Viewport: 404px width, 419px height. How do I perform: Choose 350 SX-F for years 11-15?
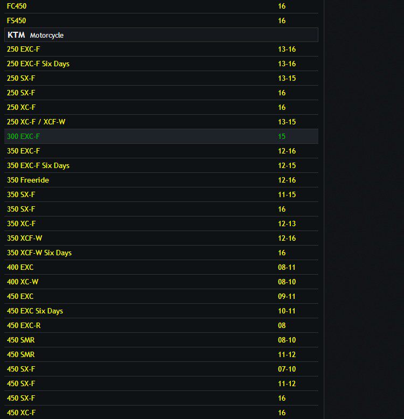click(x=21, y=194)
